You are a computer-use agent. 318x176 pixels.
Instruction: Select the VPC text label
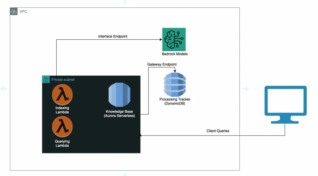click(23, 11)
